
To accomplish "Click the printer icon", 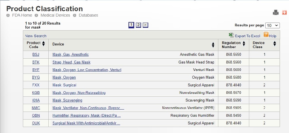I will pyautogui.click(x=276, y=13).
